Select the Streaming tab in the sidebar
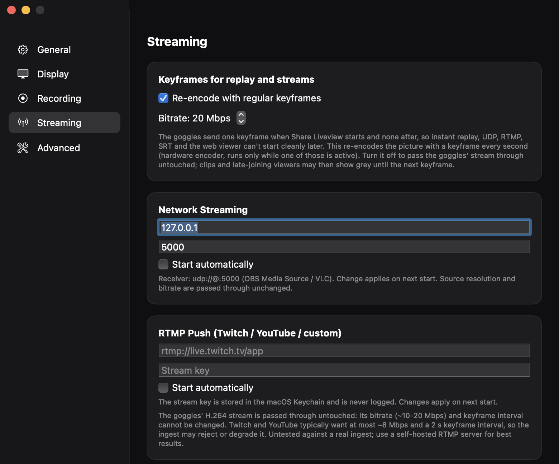The height and width of the screenshot is (464, 559). (x=64, y=123)
